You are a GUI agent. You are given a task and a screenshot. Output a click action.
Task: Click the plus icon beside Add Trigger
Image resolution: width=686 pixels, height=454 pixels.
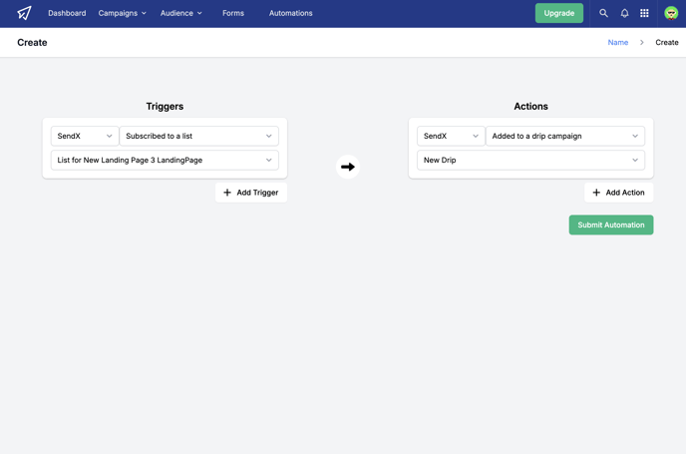click(227, 193)
